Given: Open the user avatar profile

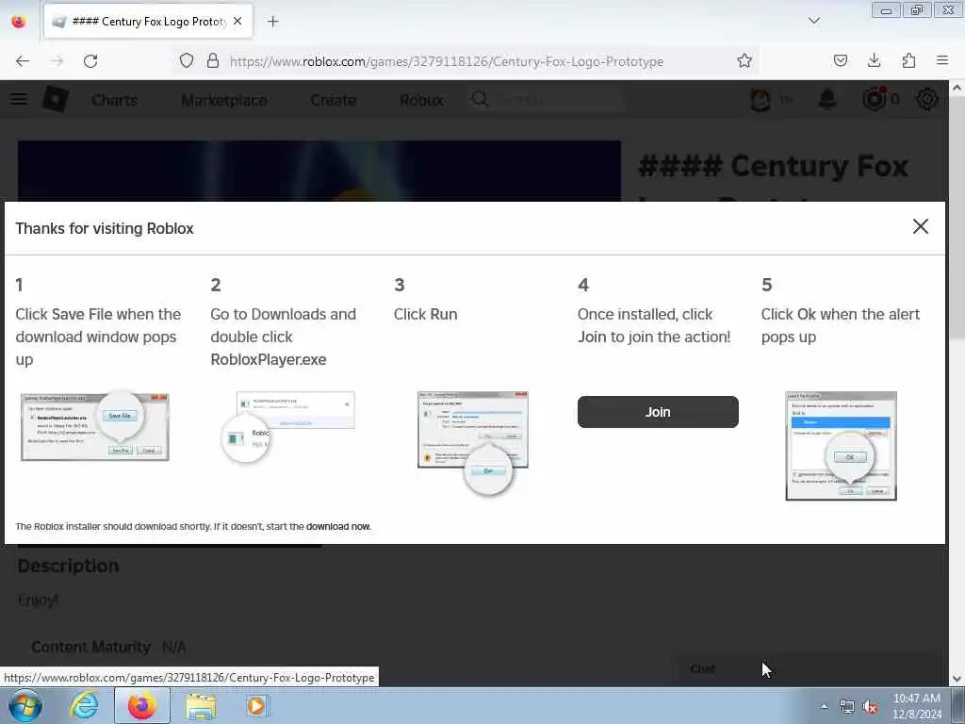Looking at the screenshot, I should pos(761,100).
